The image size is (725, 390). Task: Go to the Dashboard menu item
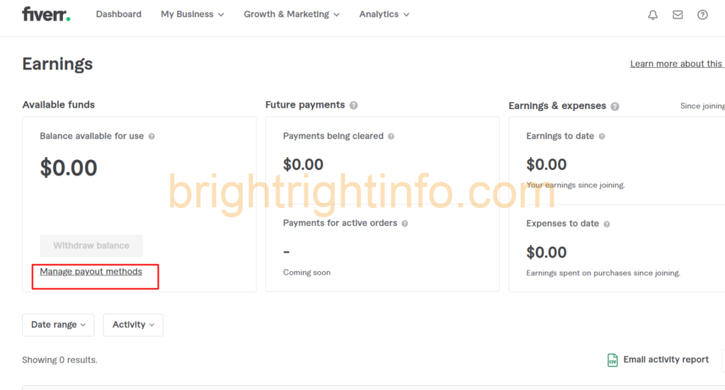118,14
